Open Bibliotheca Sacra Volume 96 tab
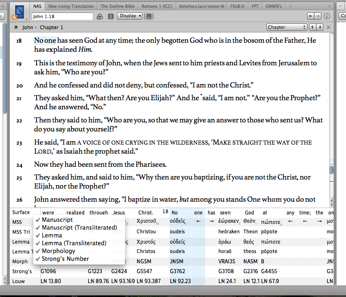 click(x=202, y=6)
